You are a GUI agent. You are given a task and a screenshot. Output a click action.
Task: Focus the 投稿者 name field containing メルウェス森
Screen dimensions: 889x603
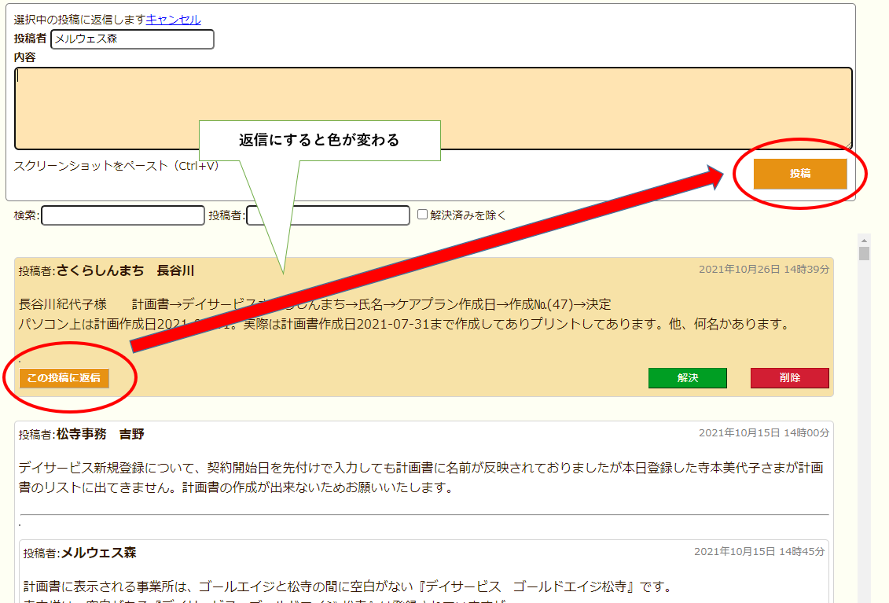pyautogui.click(x=132, y=39)
